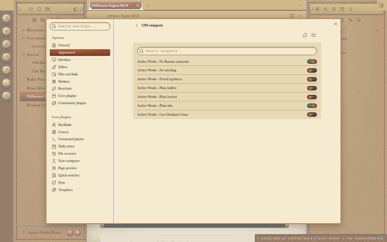Image resolution: width=387 pixels, height=242 pixels.
Task: Open more options for the note
Action: 299,16
